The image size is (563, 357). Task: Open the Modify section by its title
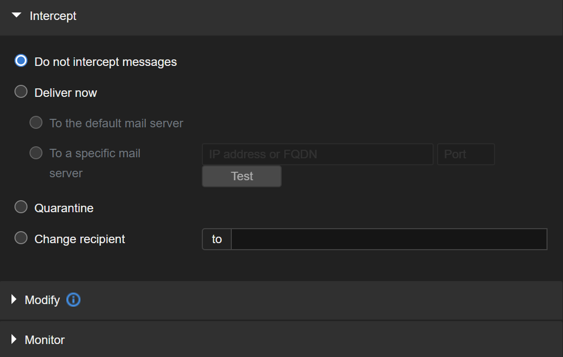pos(42,300)
